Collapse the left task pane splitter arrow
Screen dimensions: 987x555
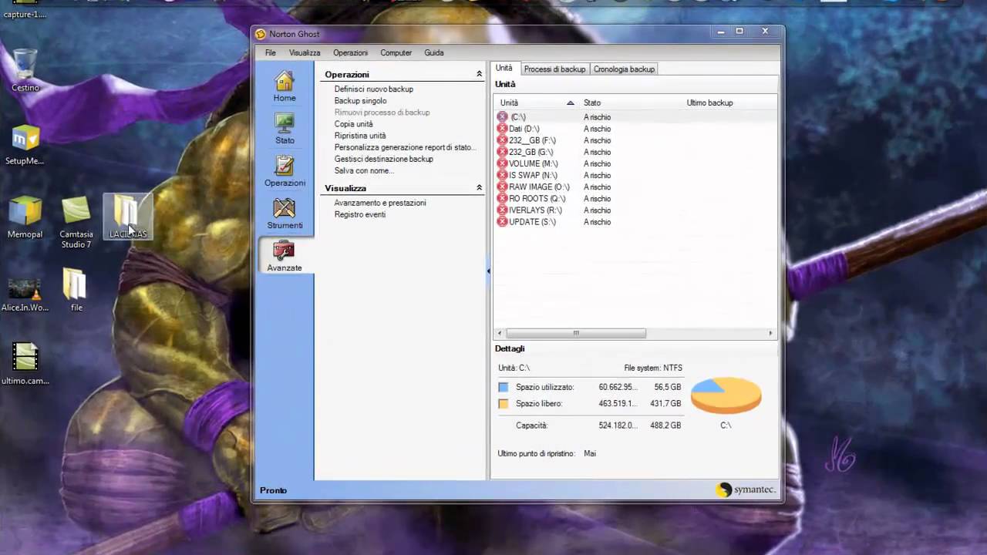[488, 271]
